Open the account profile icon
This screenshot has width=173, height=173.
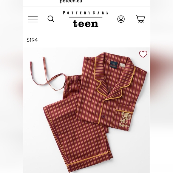click(x=121, y=19)
